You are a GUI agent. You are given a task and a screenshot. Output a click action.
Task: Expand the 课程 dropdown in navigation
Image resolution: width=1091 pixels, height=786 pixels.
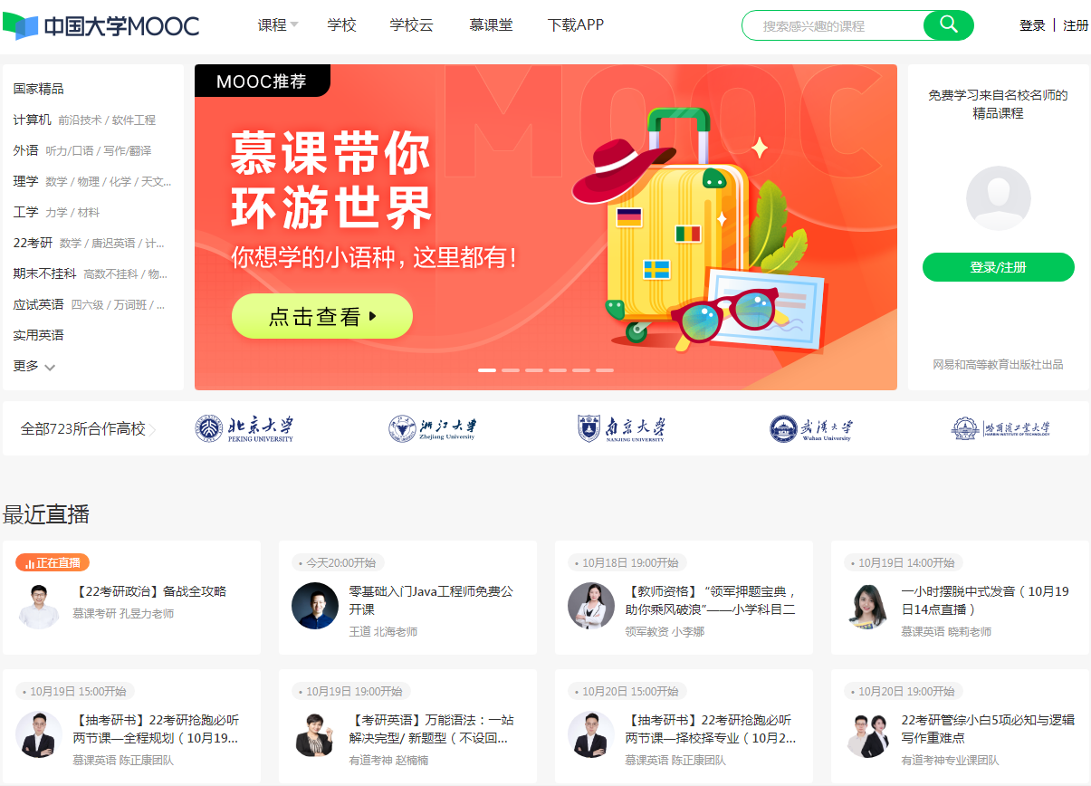[x=278, y=25]
